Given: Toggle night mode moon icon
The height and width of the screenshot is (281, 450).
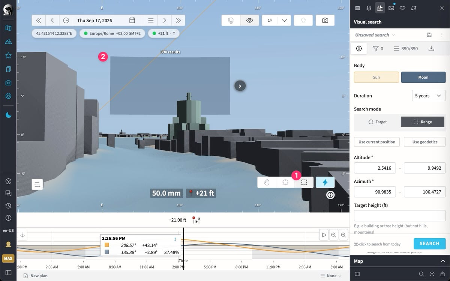Looking at the screenshot, I should [8, 115].
